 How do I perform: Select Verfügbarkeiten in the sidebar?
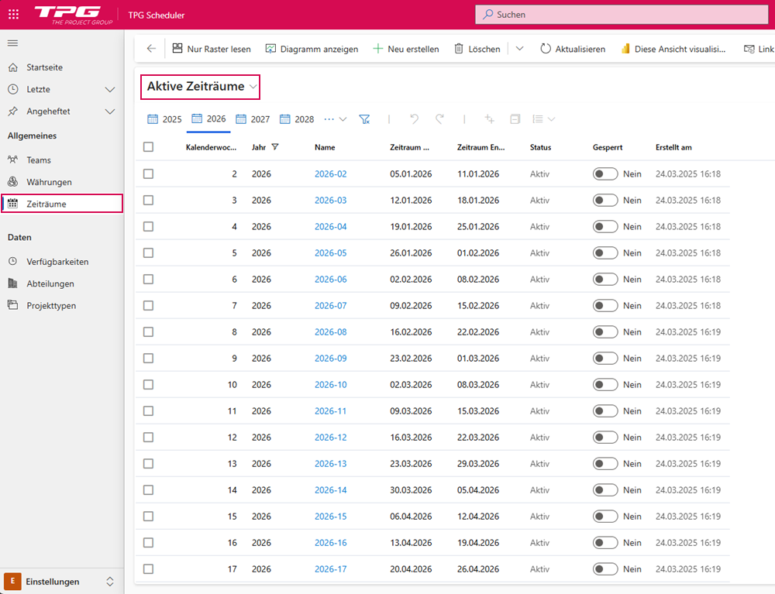(x=57, y=262)
